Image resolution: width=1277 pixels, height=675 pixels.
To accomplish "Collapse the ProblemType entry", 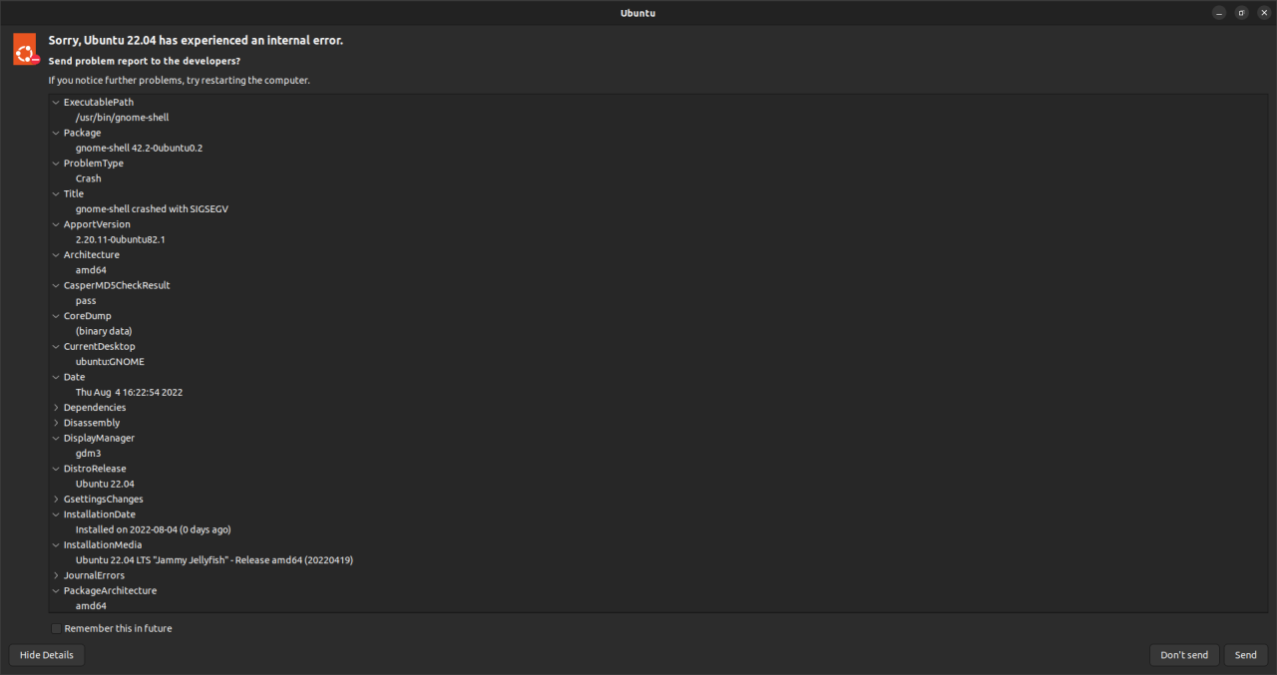I will 55,164.
